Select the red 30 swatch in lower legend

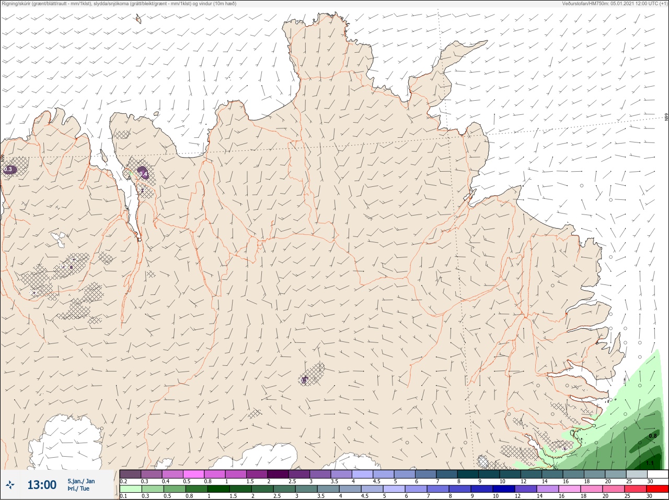point(658,489)
